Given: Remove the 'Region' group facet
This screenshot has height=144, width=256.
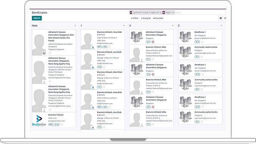Looking at the screenshot, I should pyautogui.click(x=173, y=13).
